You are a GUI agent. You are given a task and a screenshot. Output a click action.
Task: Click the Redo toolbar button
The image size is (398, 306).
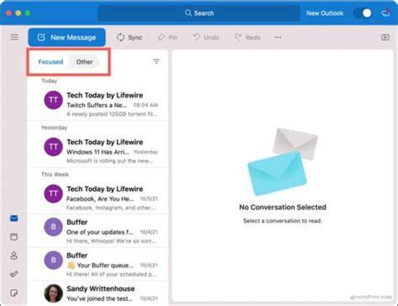[x=248, y=38]
